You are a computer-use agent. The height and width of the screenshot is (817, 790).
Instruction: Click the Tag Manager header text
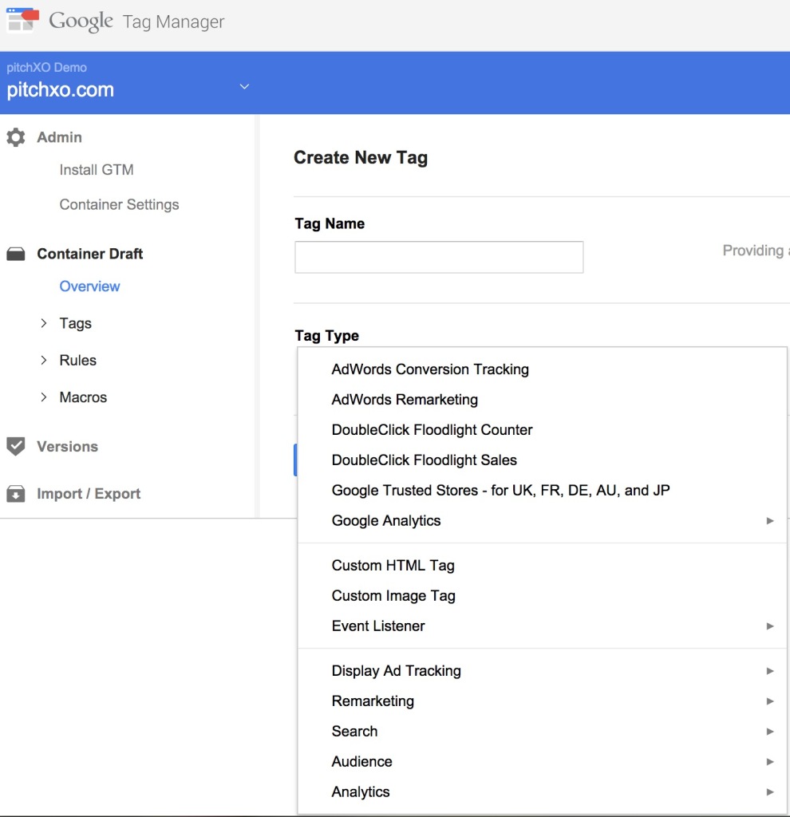pyautogui.click(x=173, y=22)
